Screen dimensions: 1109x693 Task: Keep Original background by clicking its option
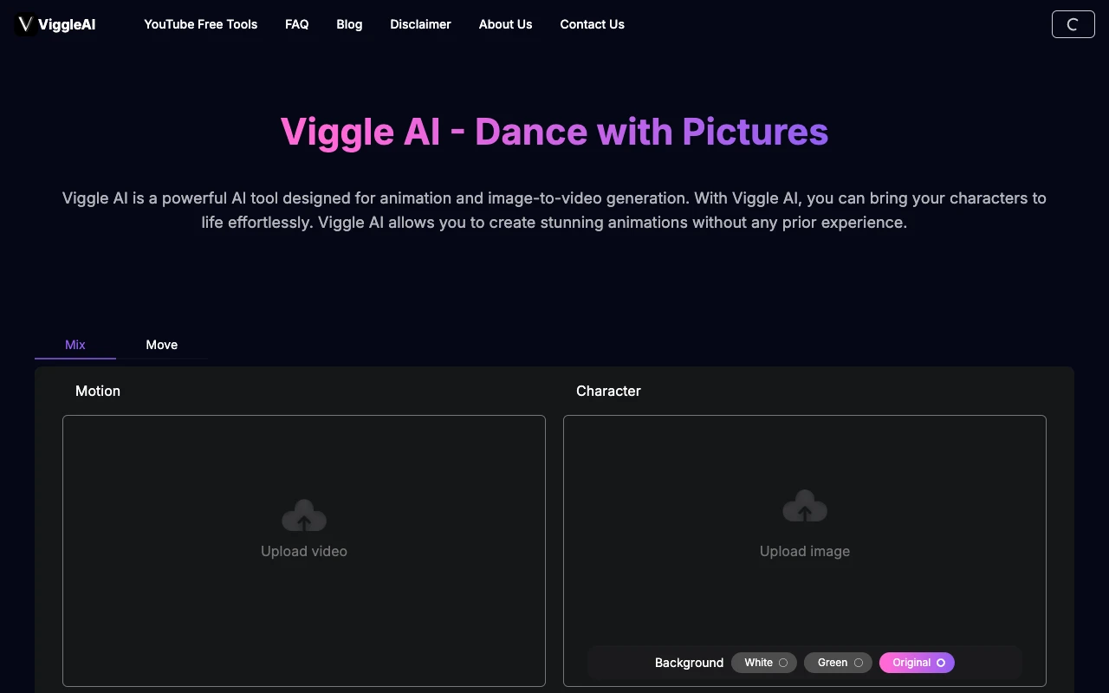point(916,663)
